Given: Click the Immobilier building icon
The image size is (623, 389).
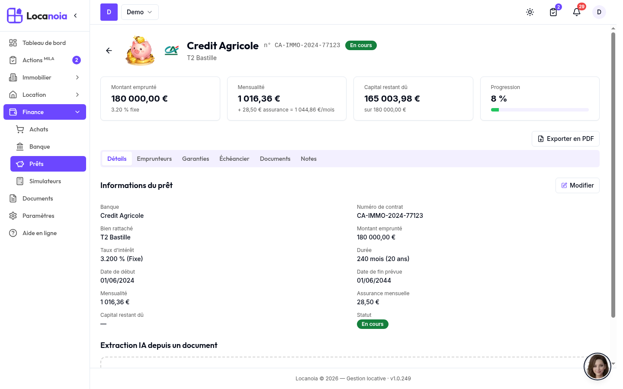Looking at the screenshot, I should tap(13, 77).
